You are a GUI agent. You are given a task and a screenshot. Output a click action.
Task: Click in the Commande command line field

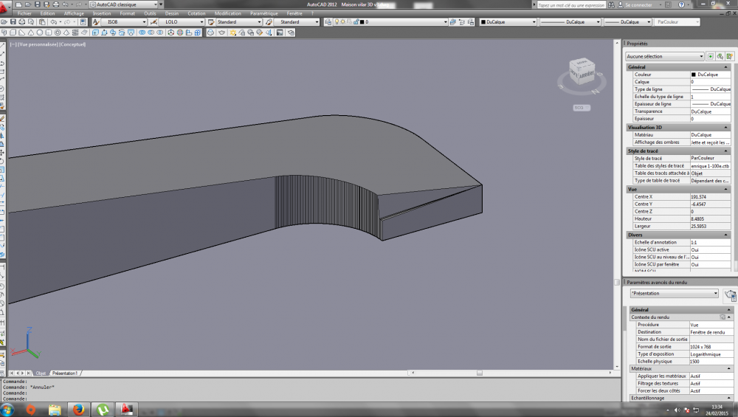click(x=311, y=399)
